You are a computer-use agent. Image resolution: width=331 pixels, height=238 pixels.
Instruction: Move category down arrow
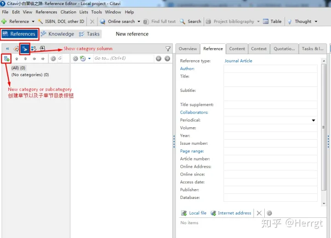(x=25, y=59)
